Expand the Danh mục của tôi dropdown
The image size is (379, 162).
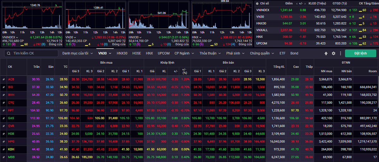(x=77, y=54)
